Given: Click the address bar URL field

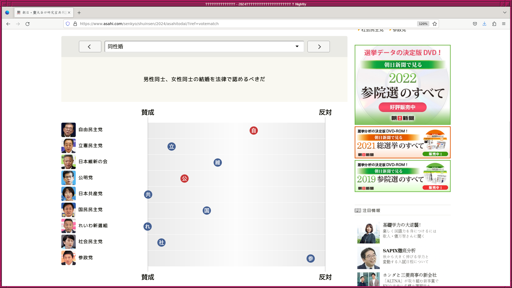Looking at the screenshot, I should point(240,24).
